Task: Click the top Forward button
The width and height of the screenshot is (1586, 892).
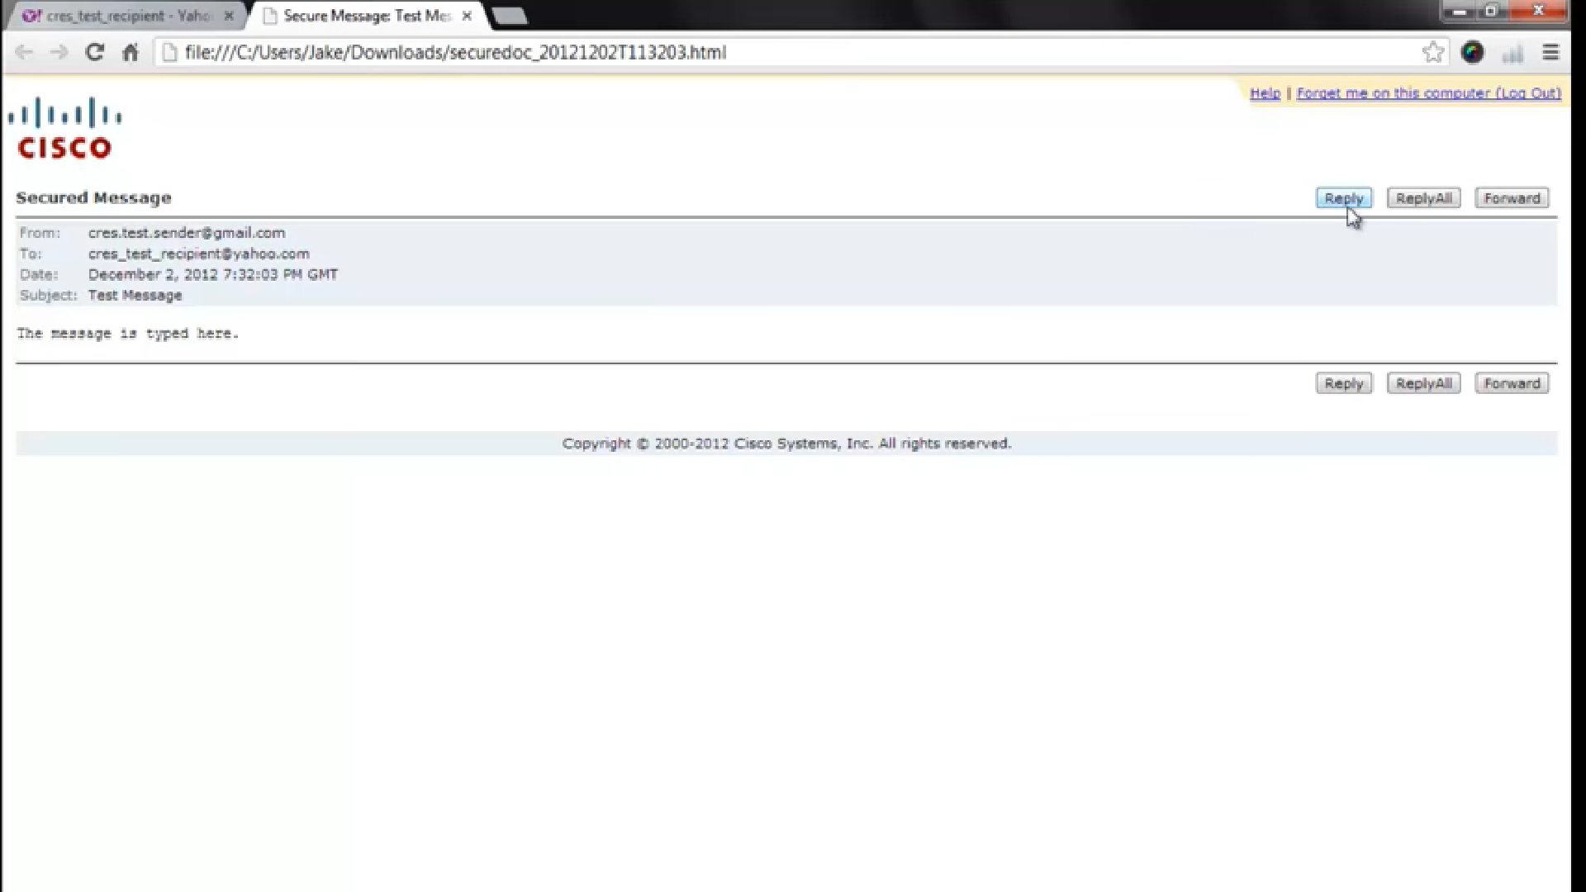Action: pos(1512,198)
